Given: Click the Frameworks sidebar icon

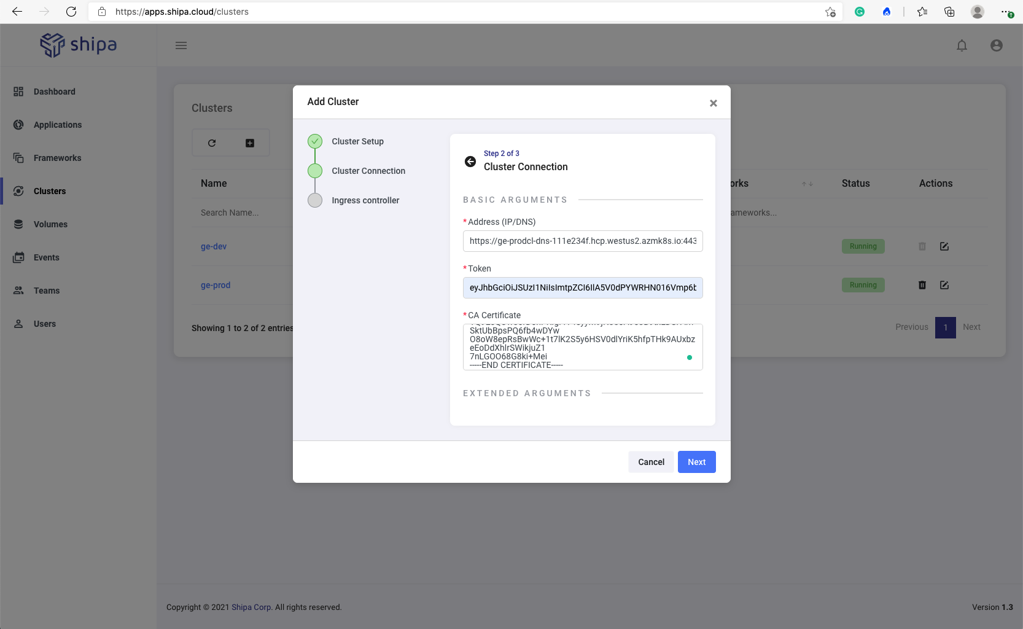Looking at the screenshot, I should [18, 158].
